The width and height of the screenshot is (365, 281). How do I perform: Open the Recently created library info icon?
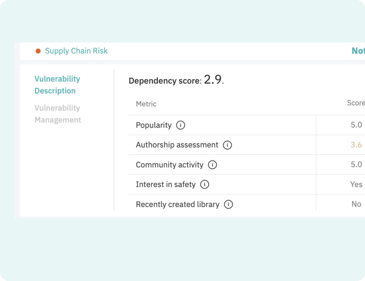pyautogui.click(x=228, y=204)
